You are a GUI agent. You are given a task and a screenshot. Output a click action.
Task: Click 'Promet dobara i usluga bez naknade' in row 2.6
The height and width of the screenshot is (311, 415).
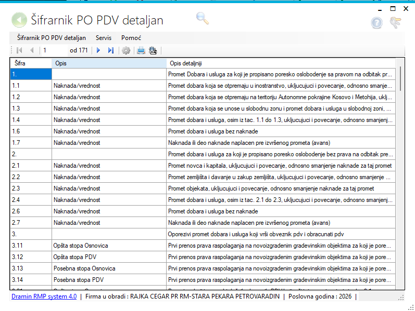[213, 211]
